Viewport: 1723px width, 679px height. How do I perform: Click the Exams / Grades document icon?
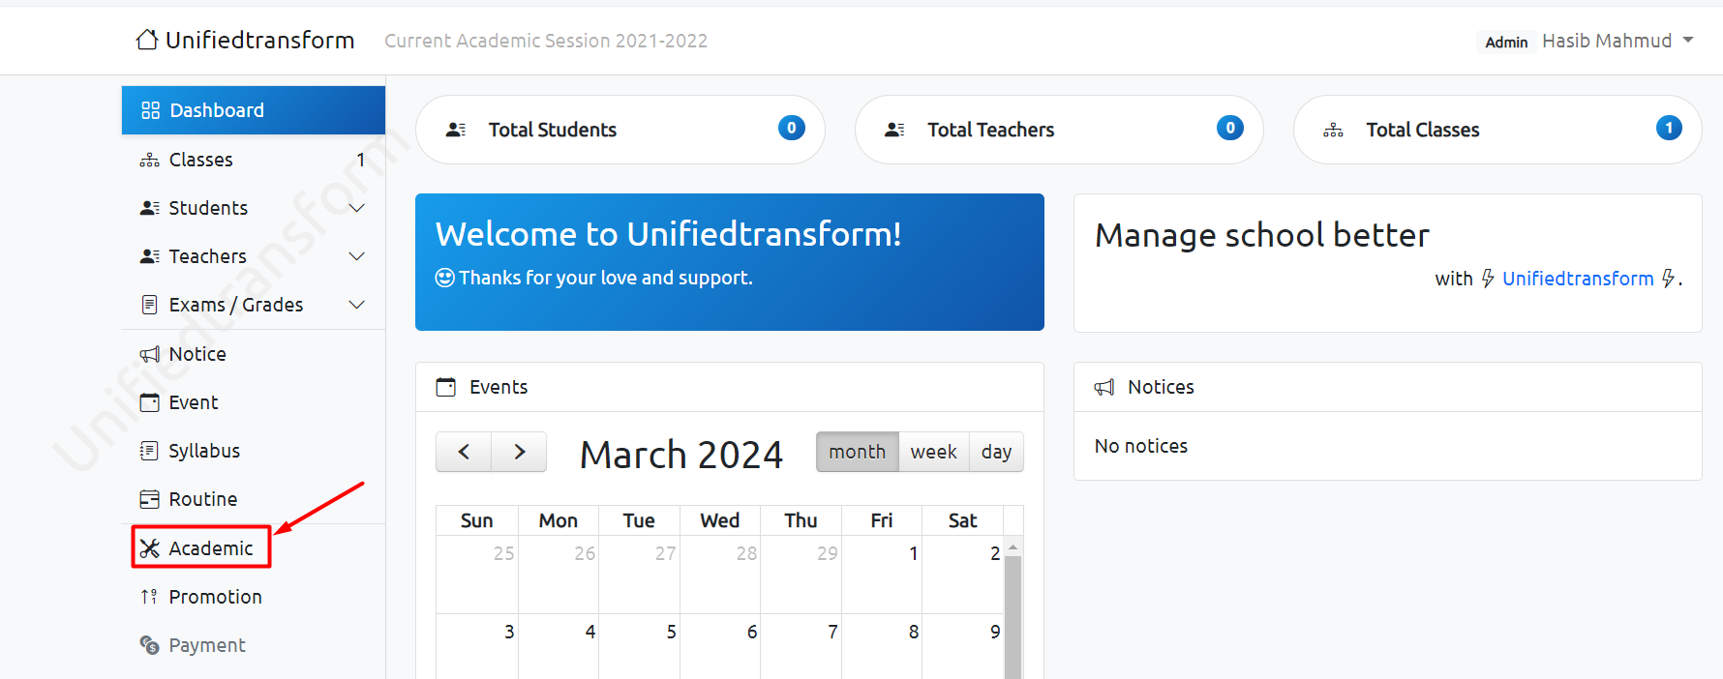tap(150, 305)
